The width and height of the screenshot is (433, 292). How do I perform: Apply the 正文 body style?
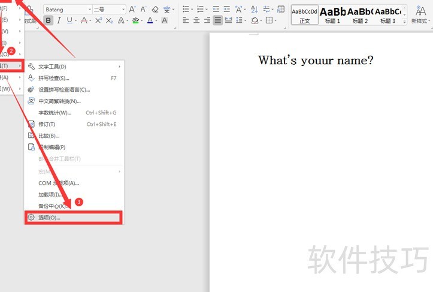tap(305, 14)
